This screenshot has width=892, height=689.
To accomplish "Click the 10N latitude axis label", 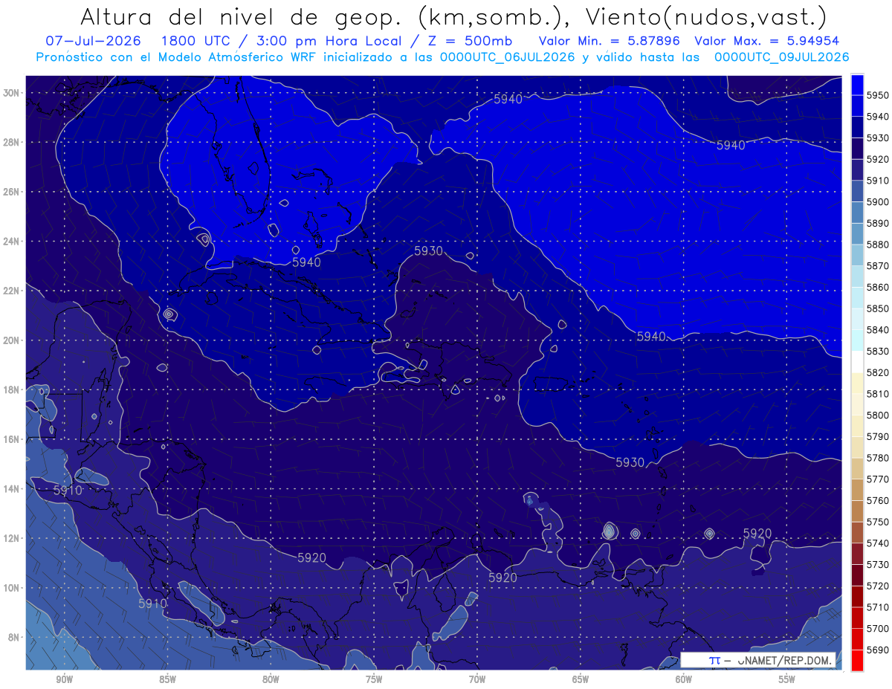I will pyautogui.click(x=10, y=588).
